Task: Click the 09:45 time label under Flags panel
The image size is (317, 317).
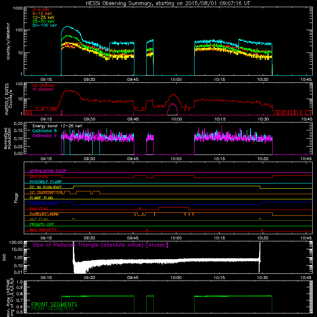Action: (133, 238)
